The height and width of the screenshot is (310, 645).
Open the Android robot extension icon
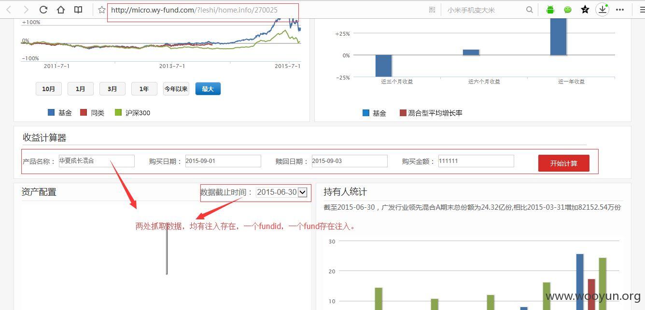[x=550, y=10]
